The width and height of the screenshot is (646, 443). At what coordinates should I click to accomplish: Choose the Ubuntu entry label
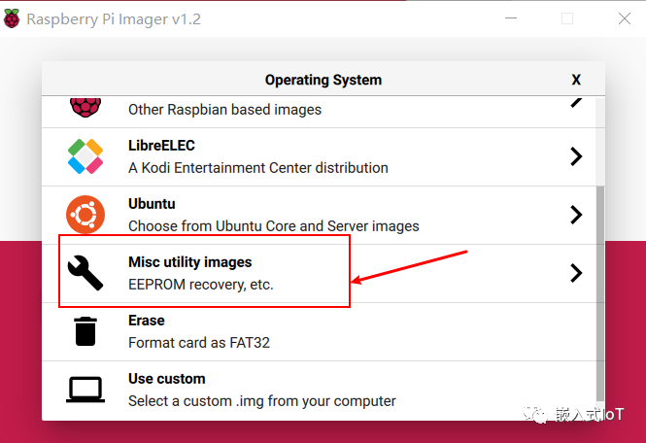[x=152, y=204]
